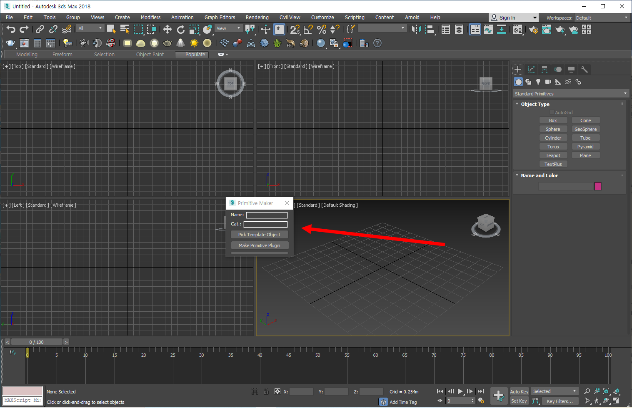The height and width of the screenshot is (408, 632).
Task: Toggle 2.5D Snaps button
Action: click(x=295, y=29)
